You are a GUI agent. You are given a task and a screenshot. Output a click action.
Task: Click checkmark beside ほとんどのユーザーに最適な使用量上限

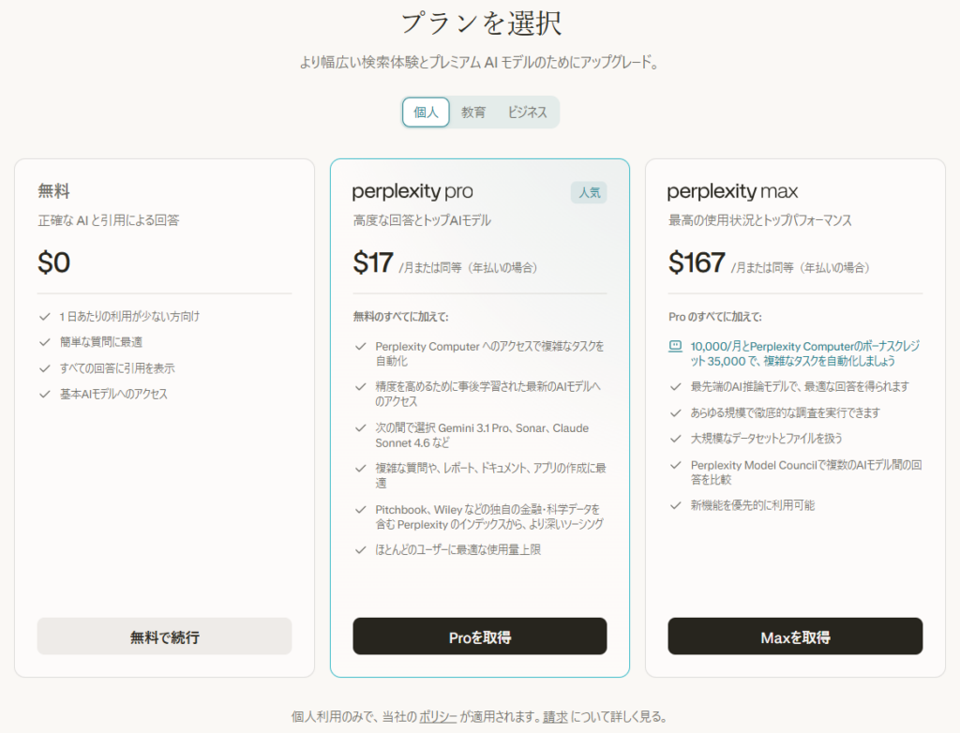pyautogui.click(x=360, y=550)
